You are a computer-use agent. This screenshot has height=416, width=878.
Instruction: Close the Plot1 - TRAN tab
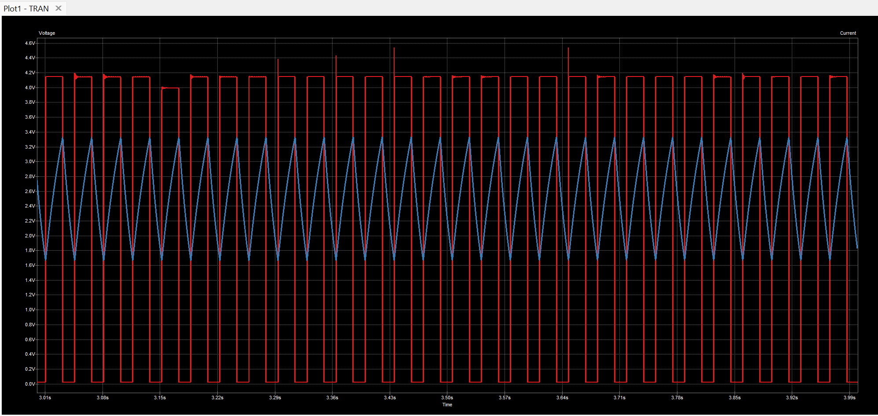pos(59,8)
